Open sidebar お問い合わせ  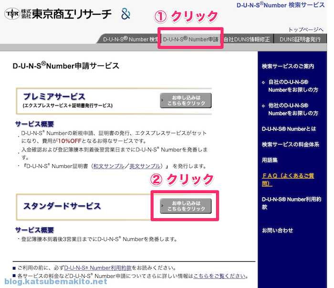(x=277, y=230)
